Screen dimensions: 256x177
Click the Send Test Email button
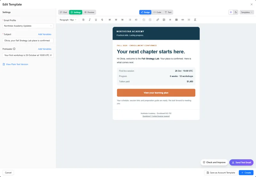[x=242, y=163]
